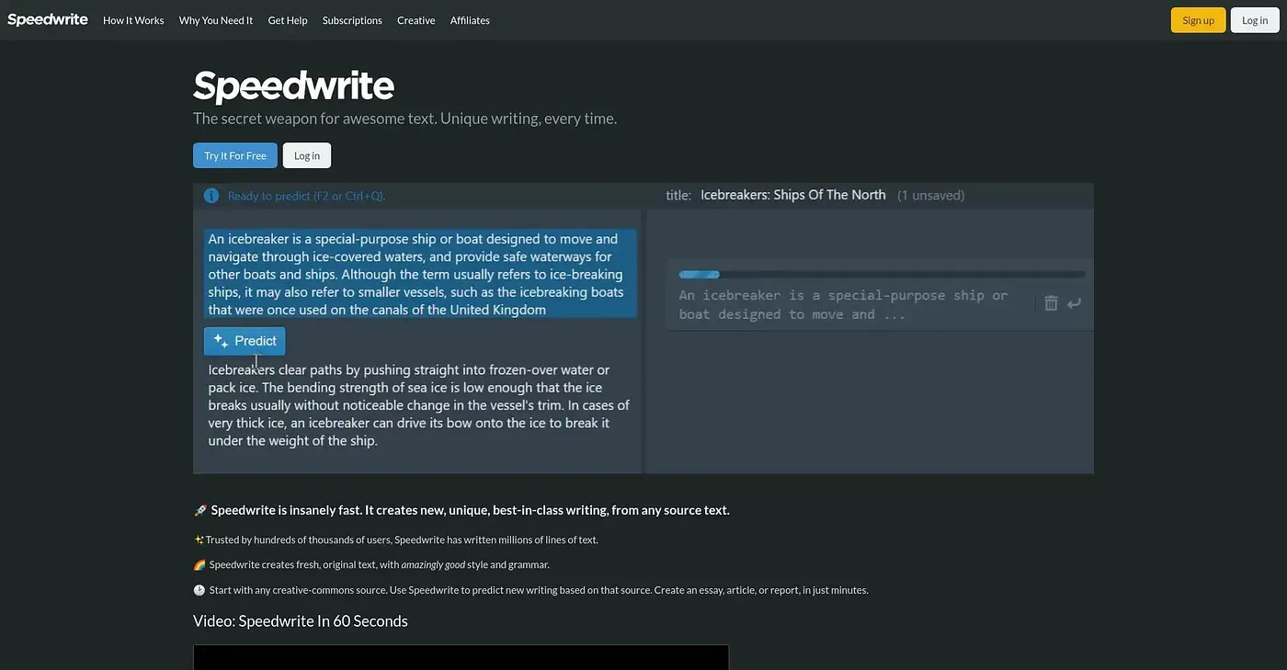This screenshot has width=1287, height=670.
Task: Click the rocket emoji beside insanely fast line
Action: click(200, 510)
